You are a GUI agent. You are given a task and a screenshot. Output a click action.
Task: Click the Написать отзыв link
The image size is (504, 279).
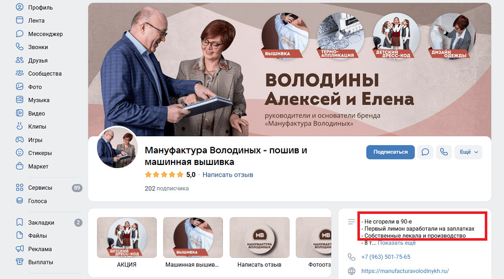tap(228, 175)
